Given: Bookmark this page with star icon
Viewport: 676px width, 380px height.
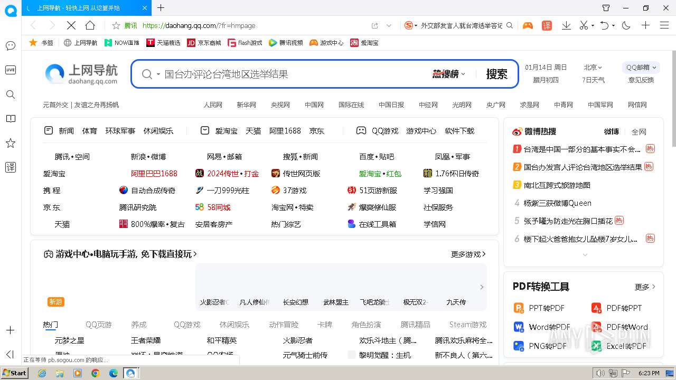Looking at the screenshot, I should pyautogui.click(x=116, y=25).
